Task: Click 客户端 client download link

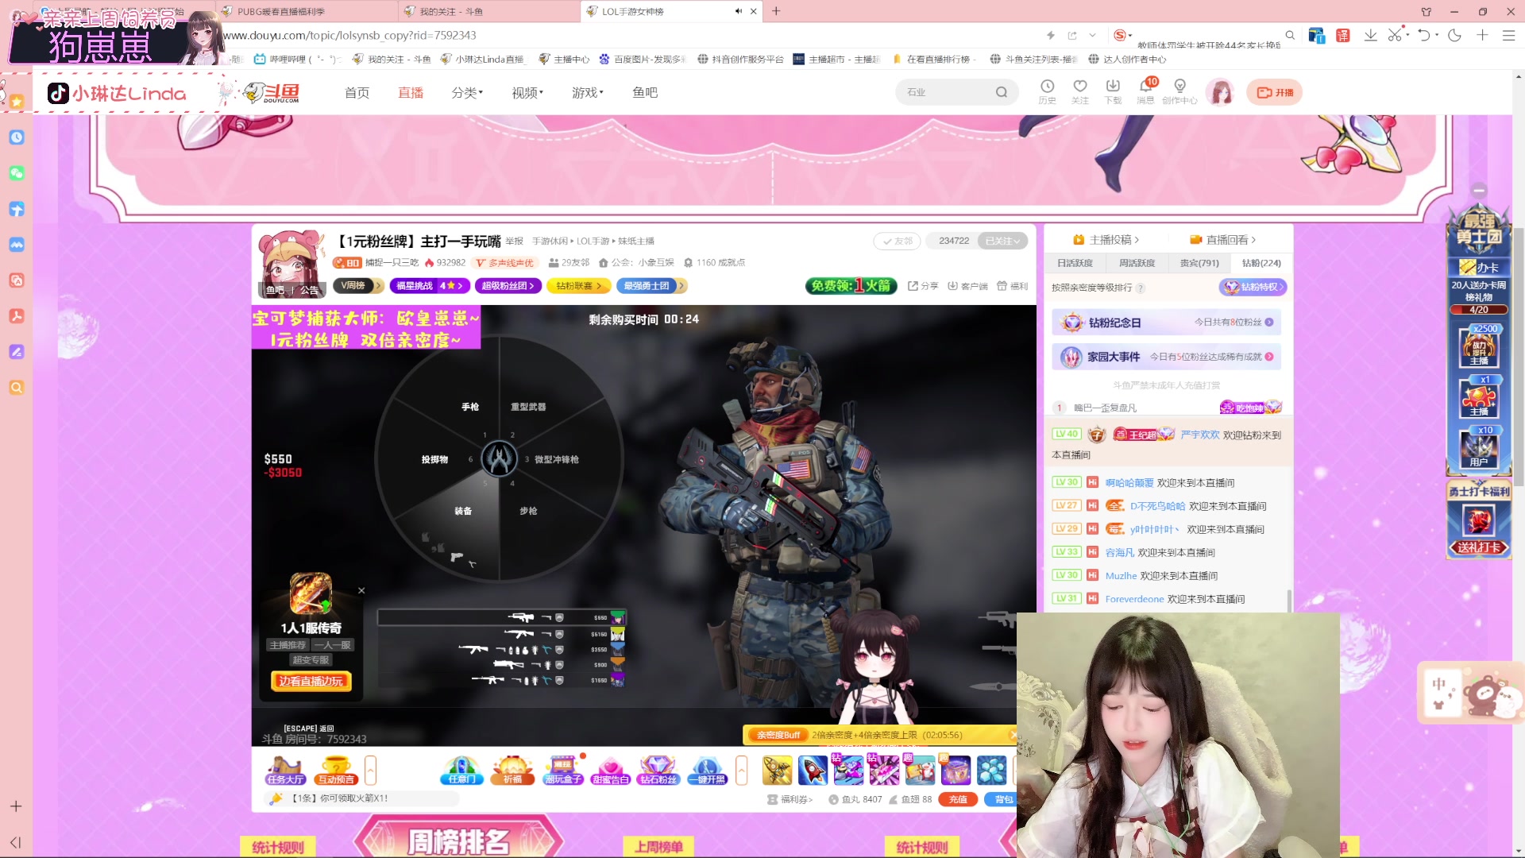Action: click(967, 286)
